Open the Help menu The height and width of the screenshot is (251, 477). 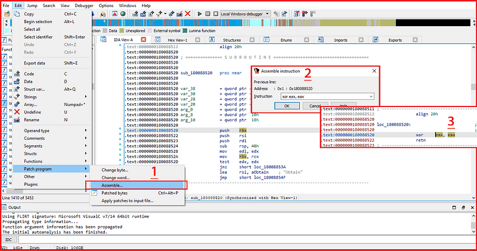pyautogui.click(x=146, y=5)
